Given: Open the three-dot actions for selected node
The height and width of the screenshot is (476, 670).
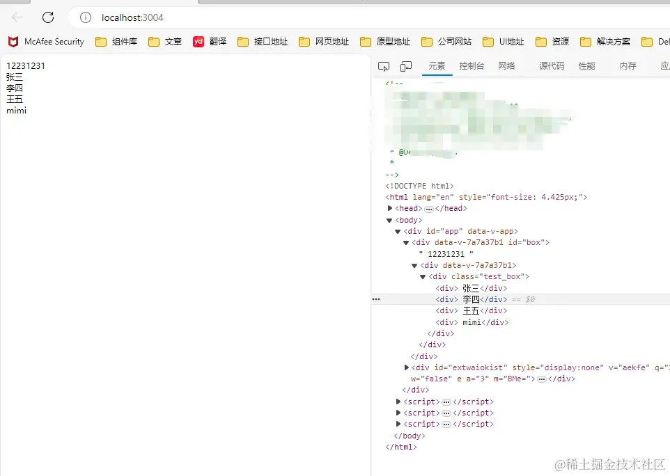Looking at the screenshot, I should pyautogui.click(x=376, y=299).
